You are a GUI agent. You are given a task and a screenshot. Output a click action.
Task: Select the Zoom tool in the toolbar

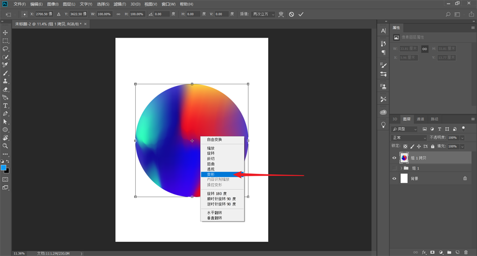(5, 146)
